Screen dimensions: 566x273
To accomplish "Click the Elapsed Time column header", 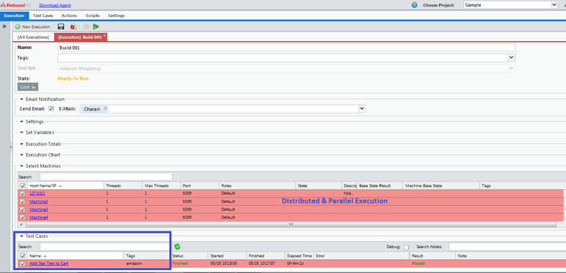I will (x=300, y=255).
